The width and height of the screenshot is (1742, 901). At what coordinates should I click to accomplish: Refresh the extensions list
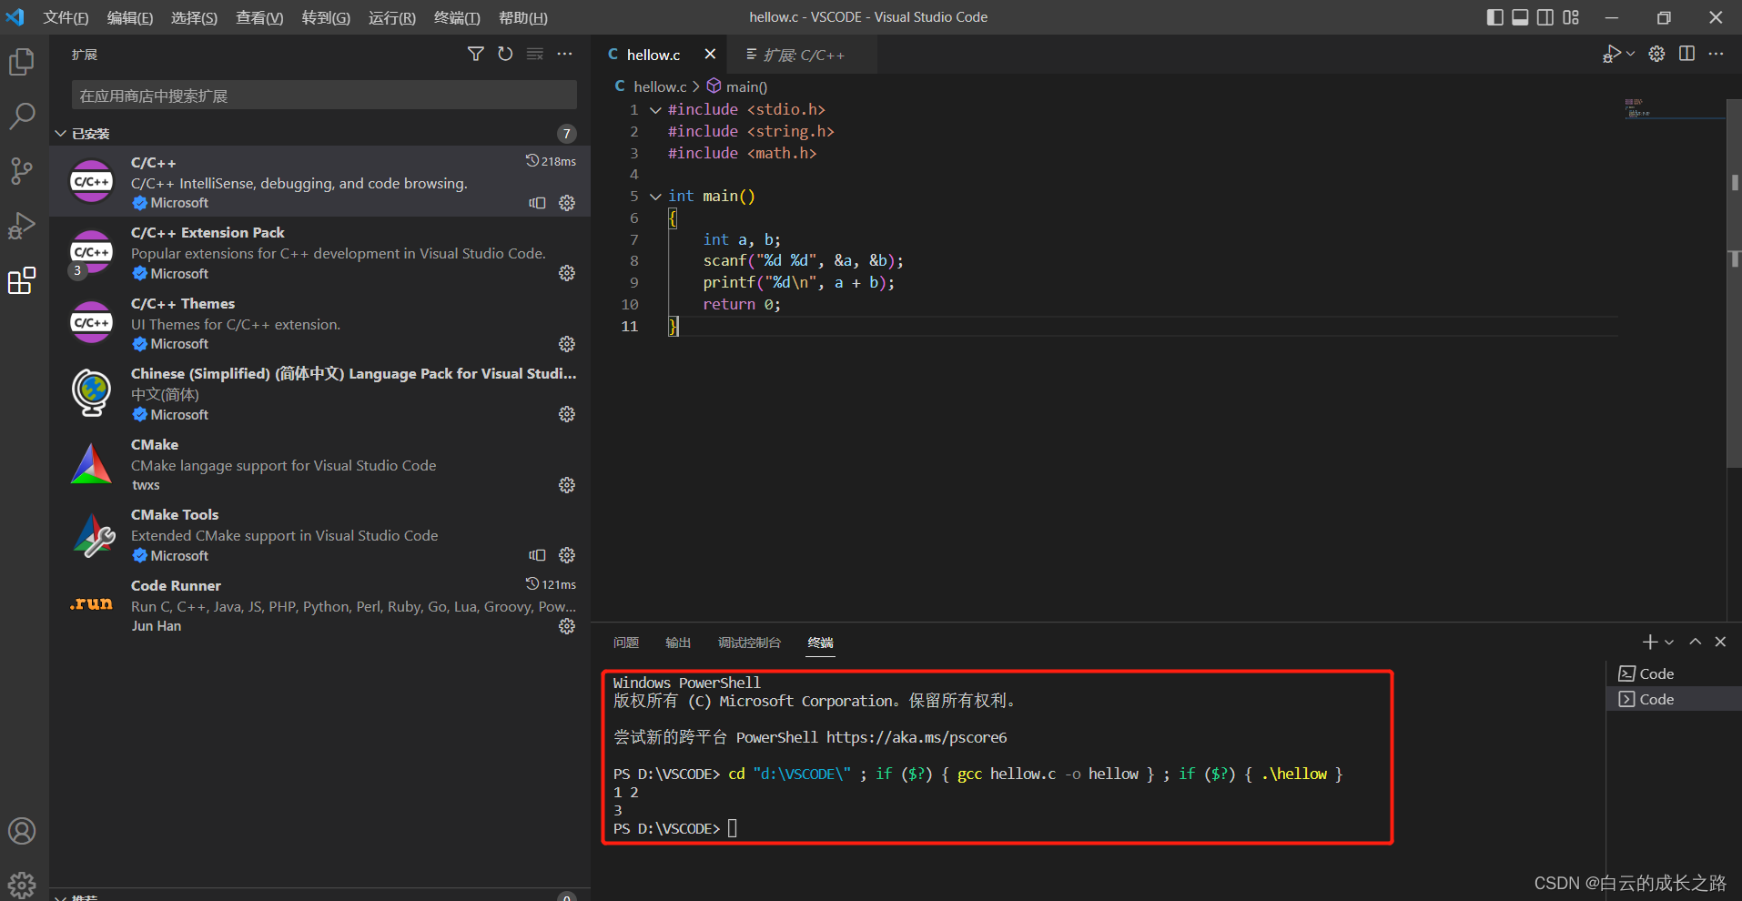(x=505, y=55)
